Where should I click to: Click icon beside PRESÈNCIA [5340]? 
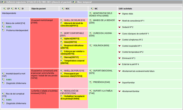pos(91,82)
